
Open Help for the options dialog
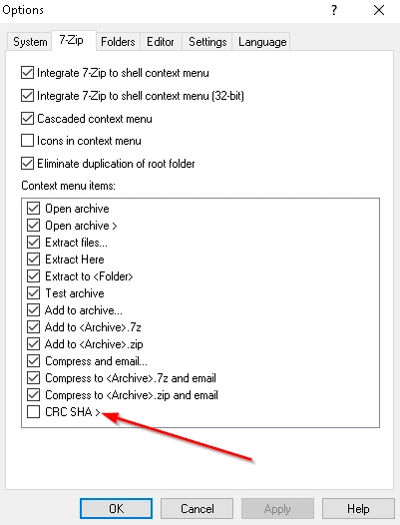[358, 509]
